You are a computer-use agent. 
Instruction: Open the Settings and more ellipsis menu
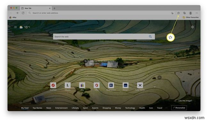tap(196, 13)
